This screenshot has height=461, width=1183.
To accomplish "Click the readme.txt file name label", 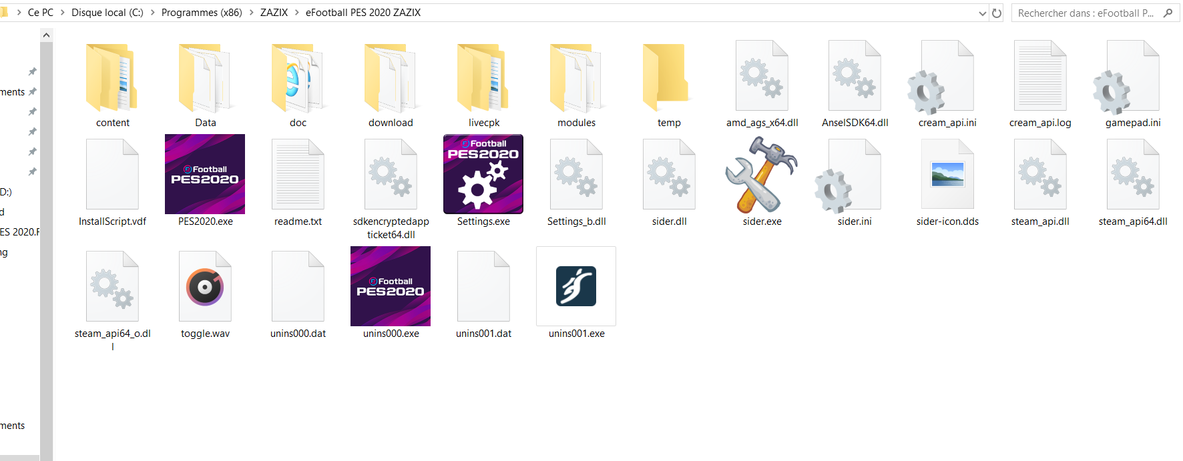I will [x=298, y=221].
